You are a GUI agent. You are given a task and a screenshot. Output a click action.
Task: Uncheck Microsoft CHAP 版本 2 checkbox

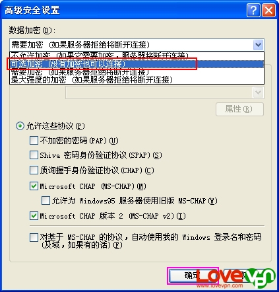34,216
